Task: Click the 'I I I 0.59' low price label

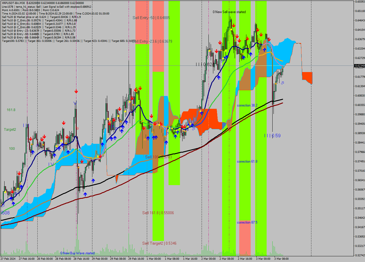Action: point(272,136)
